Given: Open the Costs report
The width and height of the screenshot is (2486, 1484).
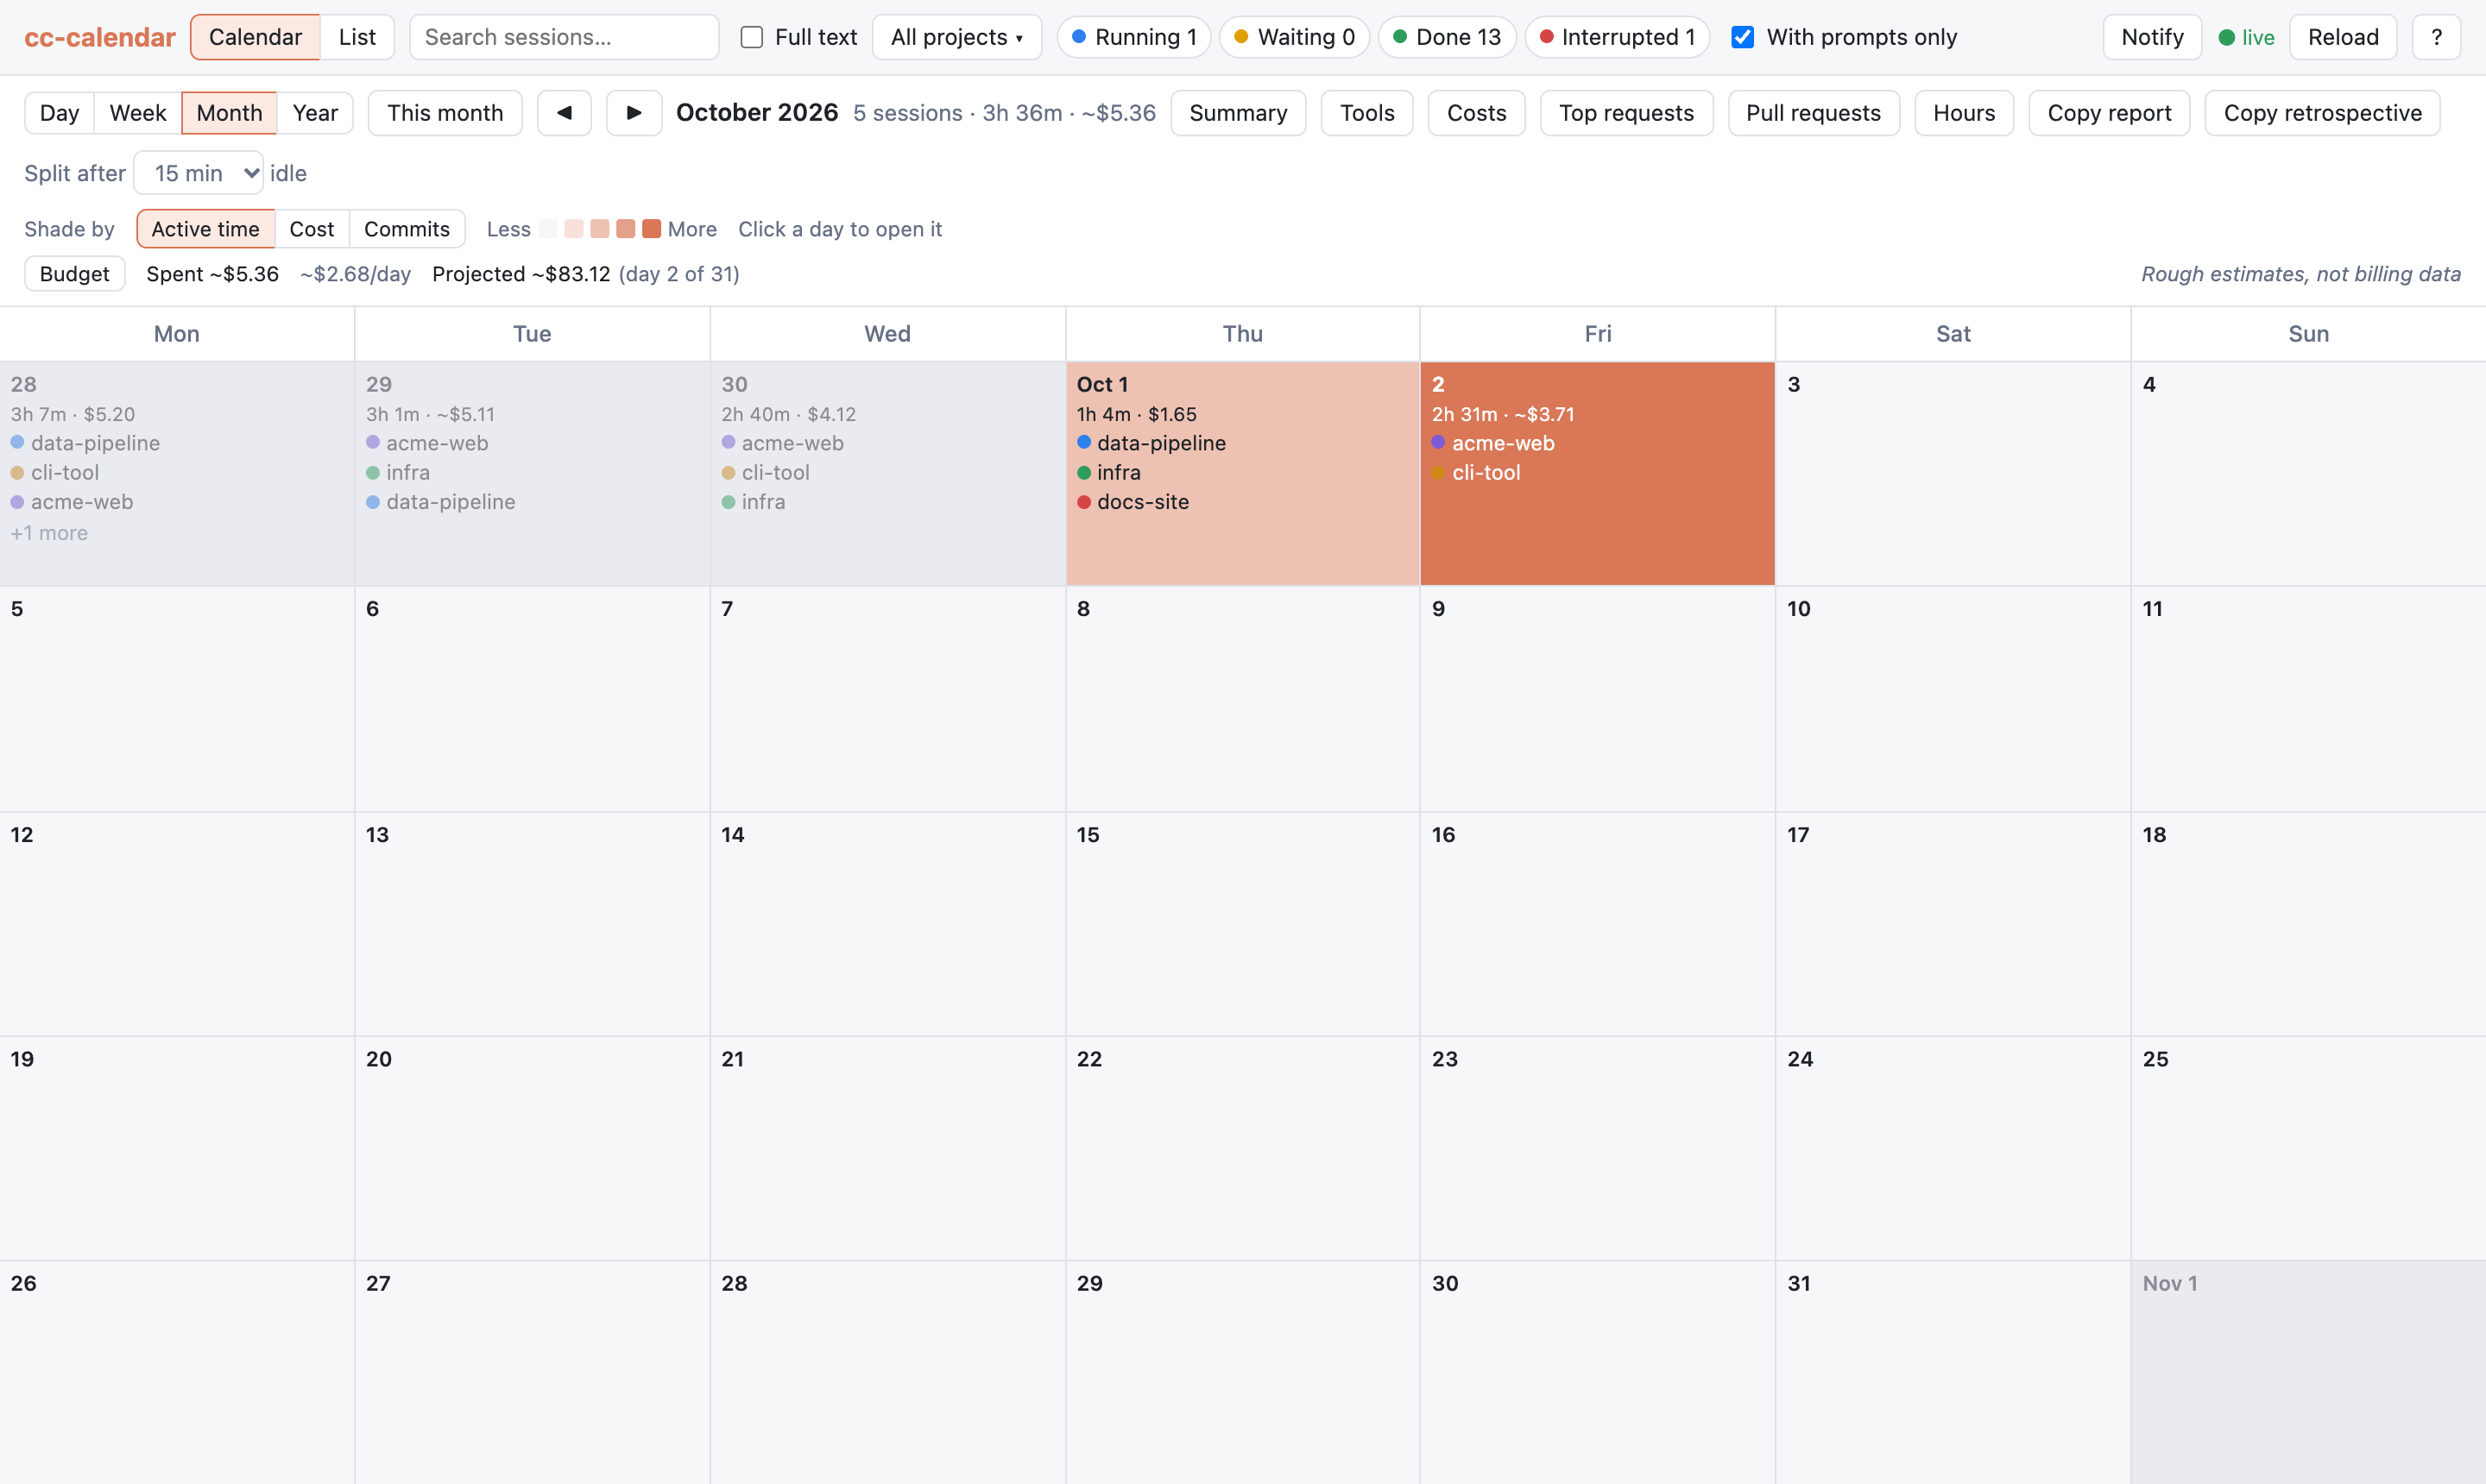Looking at the screenshot, I should coord(1475,113).
